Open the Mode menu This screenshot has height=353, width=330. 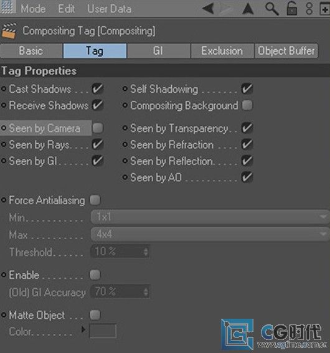pyautogui.click(x=33, y=9)
